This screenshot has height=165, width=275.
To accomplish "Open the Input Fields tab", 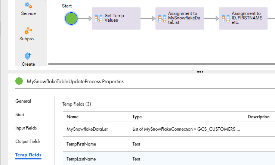I will point(26,128).
